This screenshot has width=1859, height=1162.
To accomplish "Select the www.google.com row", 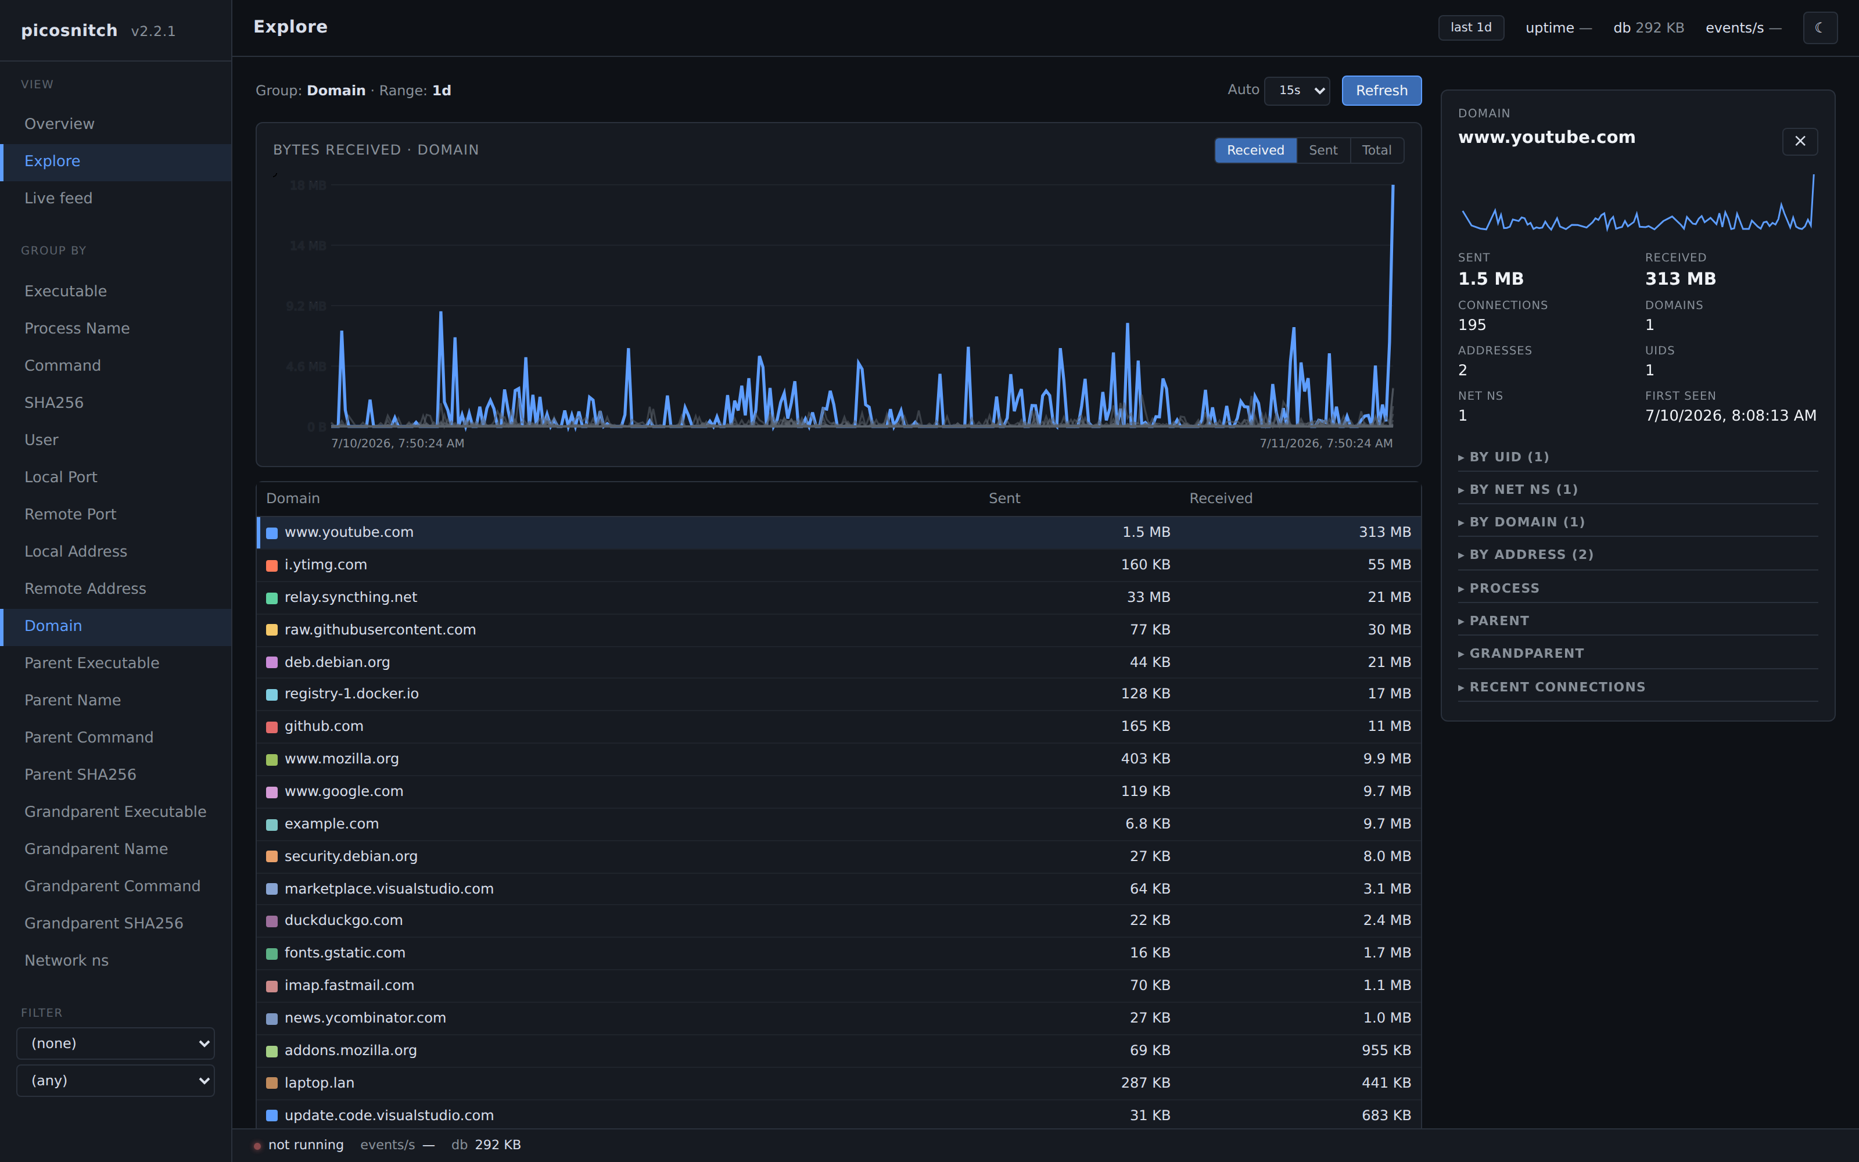I will point(838,791).
